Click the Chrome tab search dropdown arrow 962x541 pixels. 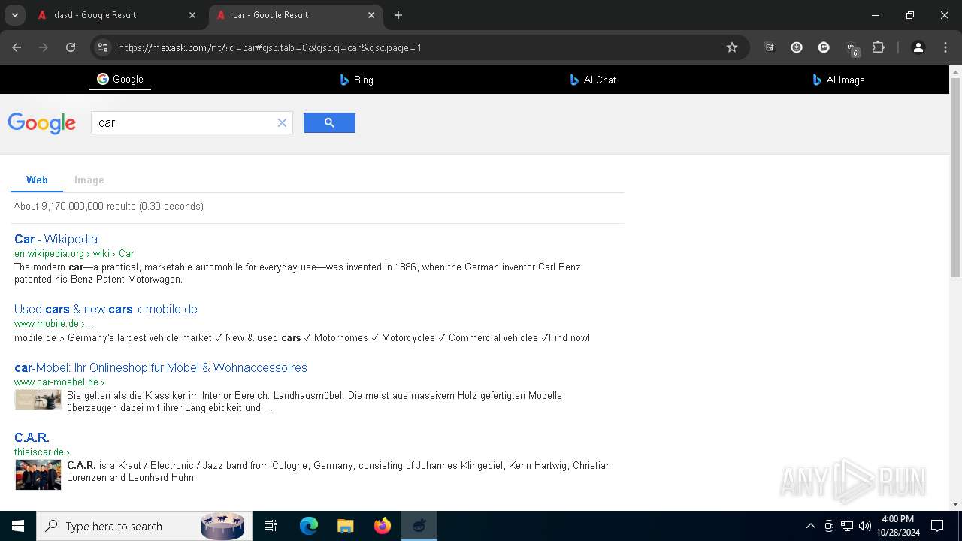tap(14, 15)
